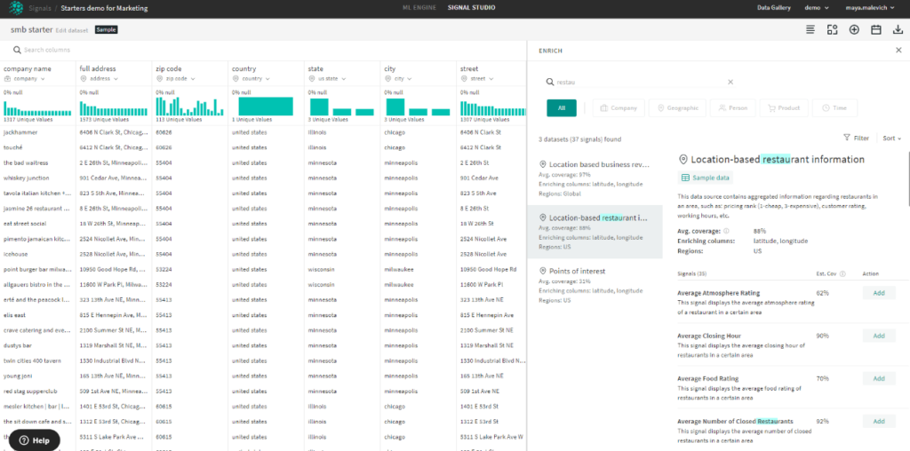This screenshot has width=910, height=451.
Task: Add the Average Atmosphere Rating signal
Action: point(879,293)
